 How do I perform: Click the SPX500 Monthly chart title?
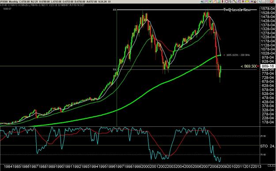8,2
